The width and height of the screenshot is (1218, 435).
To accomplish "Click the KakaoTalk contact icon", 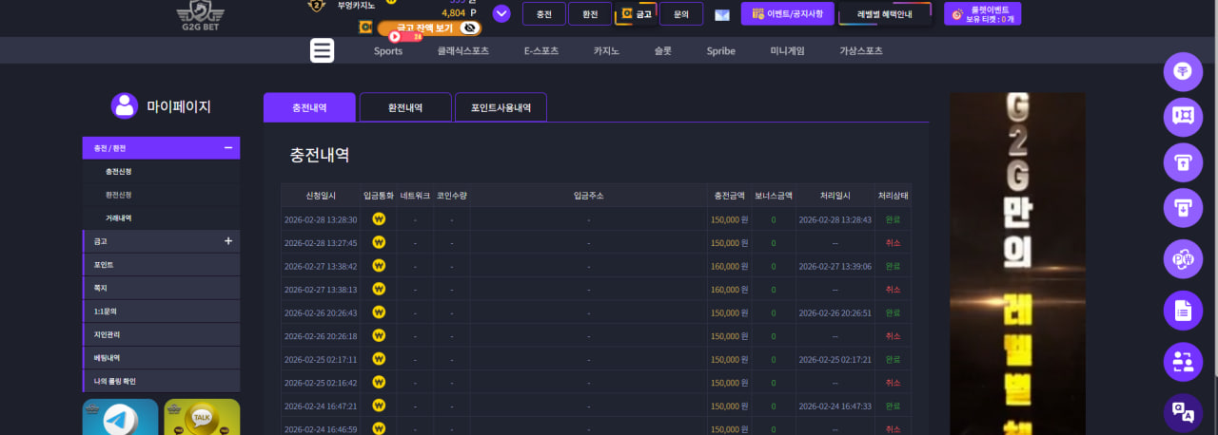I will click(202, 418).
